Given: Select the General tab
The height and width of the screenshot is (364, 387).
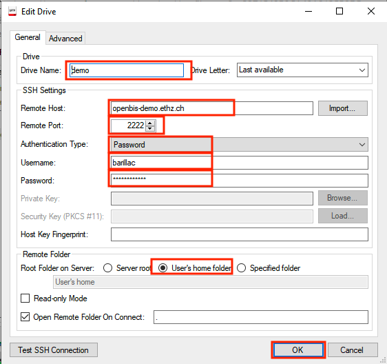Looking at the screenshot, I should point(28,37).
